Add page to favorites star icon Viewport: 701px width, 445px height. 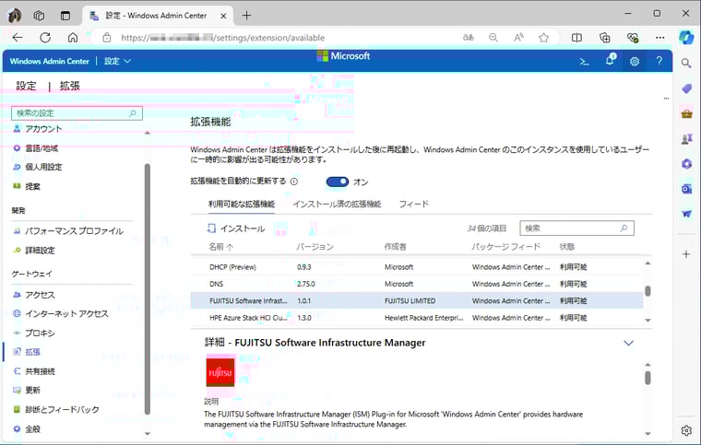pos(543,38)
